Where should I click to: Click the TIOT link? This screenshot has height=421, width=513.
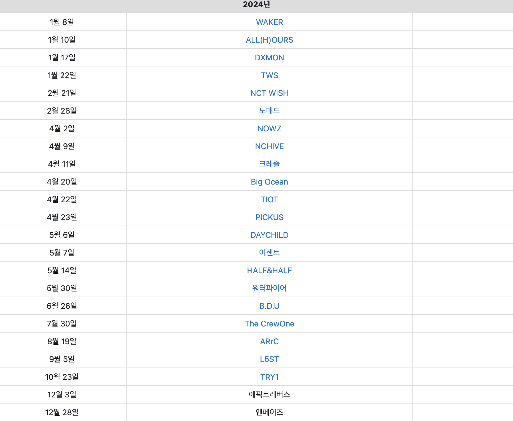click(x=269, y=200)
